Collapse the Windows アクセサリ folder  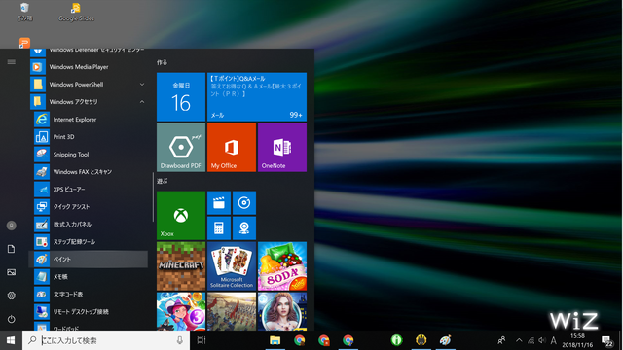[142, 101]
